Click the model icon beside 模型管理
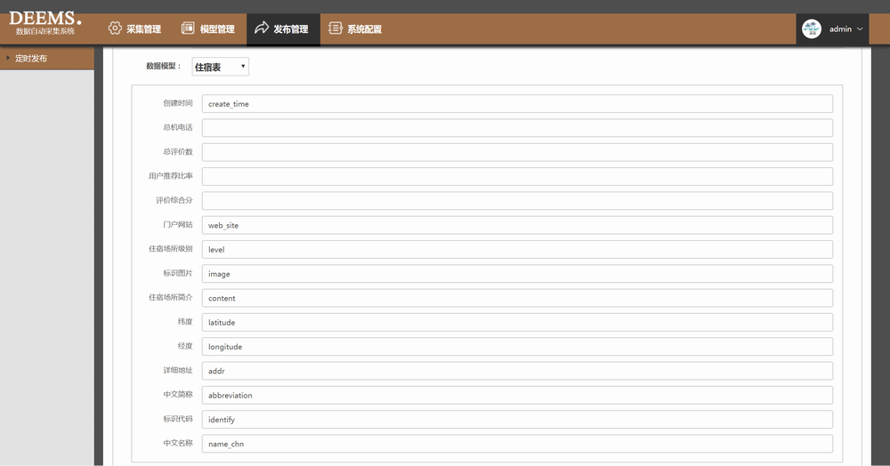Screen dimensions: 890x466 pyautogui.click(x=188, y=28)
